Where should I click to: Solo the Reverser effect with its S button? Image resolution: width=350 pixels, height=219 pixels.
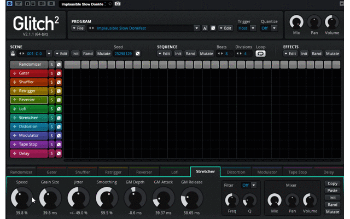(x=51, y=100)
